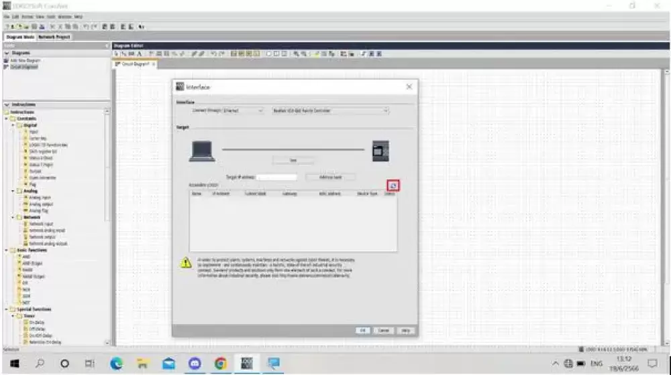Select the Text tool (A) in Diagram Editor toolbar
Screen dimensions: 671x375
(x=140, y=54)
